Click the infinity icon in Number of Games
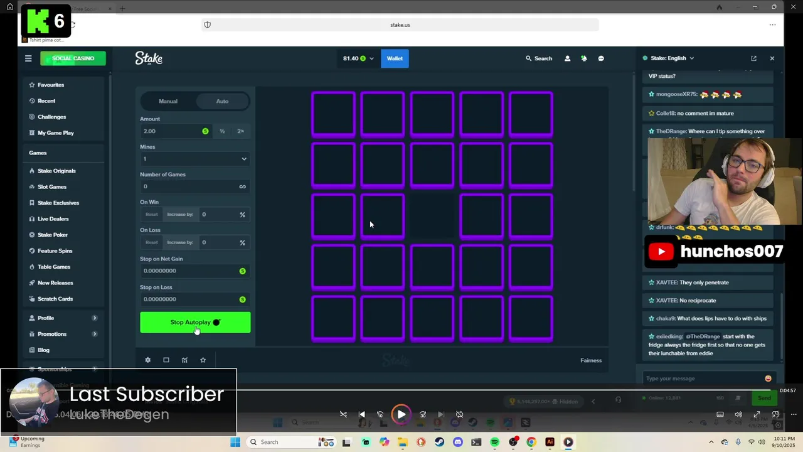803x452 pixels. click(x=242, y=186)
